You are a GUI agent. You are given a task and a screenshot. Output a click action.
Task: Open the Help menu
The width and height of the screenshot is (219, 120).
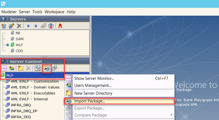coord(71,12)
